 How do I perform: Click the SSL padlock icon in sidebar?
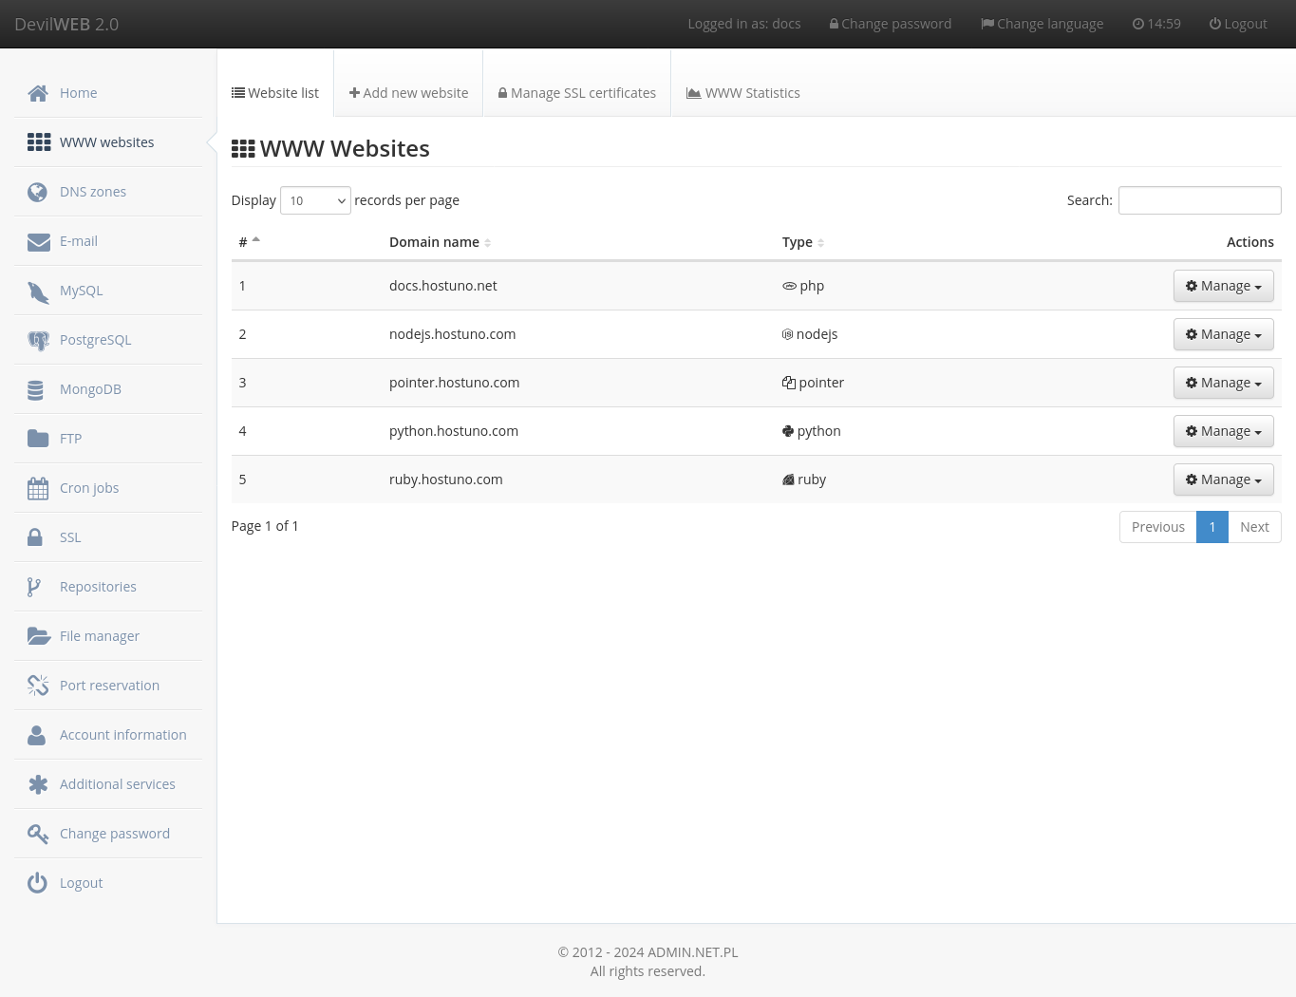[x=36, y=536]
